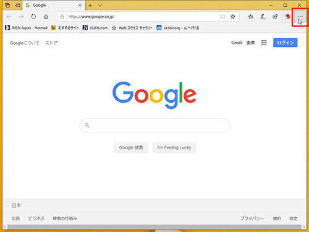Screen dimensions: 309x232
Task: Click inside the Google search box
Action: [154, 125]
